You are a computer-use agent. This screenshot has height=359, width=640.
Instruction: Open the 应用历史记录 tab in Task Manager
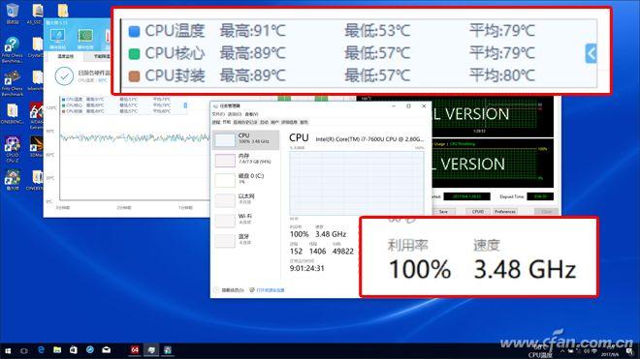pyautogui.click(x=245, y=122)
